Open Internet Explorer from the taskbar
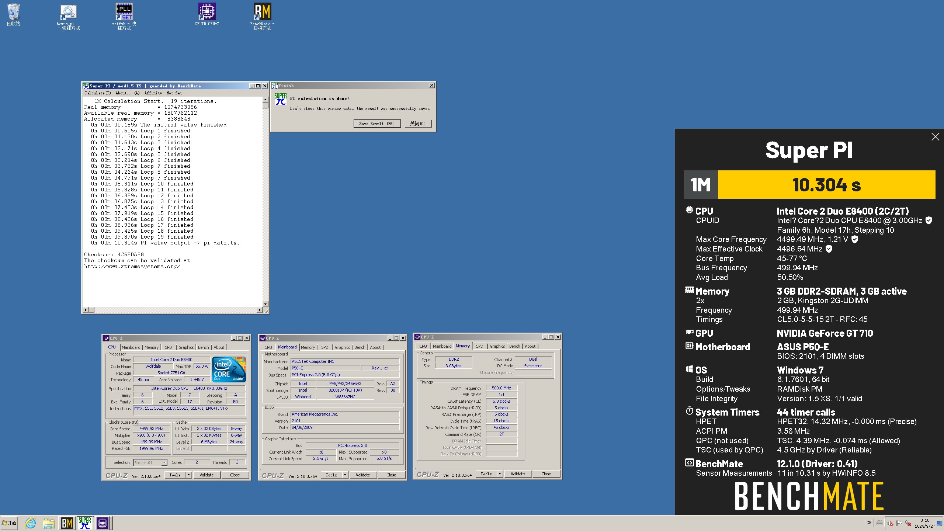The height and width of the screenshot is (531, 944). (30, 523)
